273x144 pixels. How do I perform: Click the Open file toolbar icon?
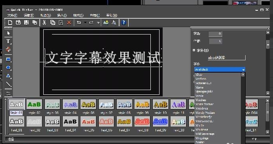click(18, 23)
